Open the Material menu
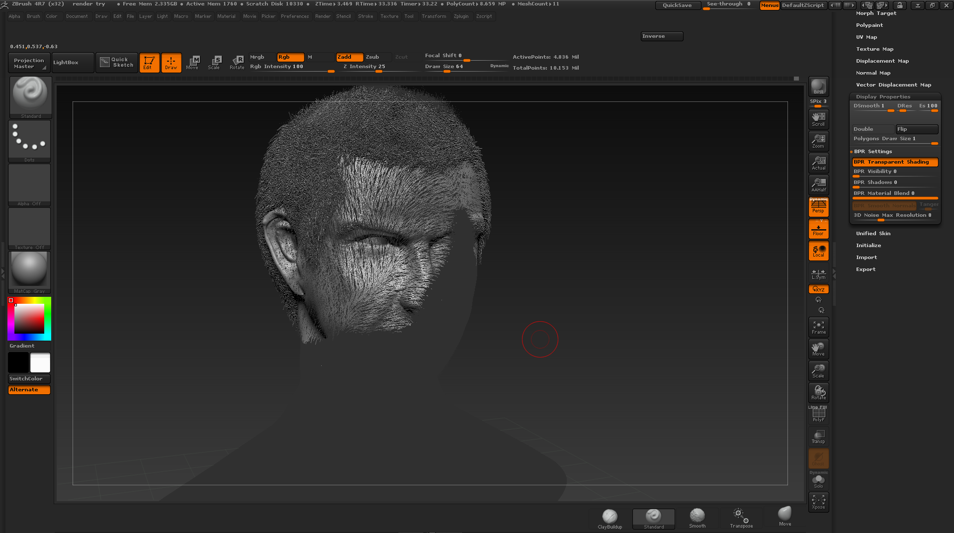This screenshot has height=533, width=954. 226,16
